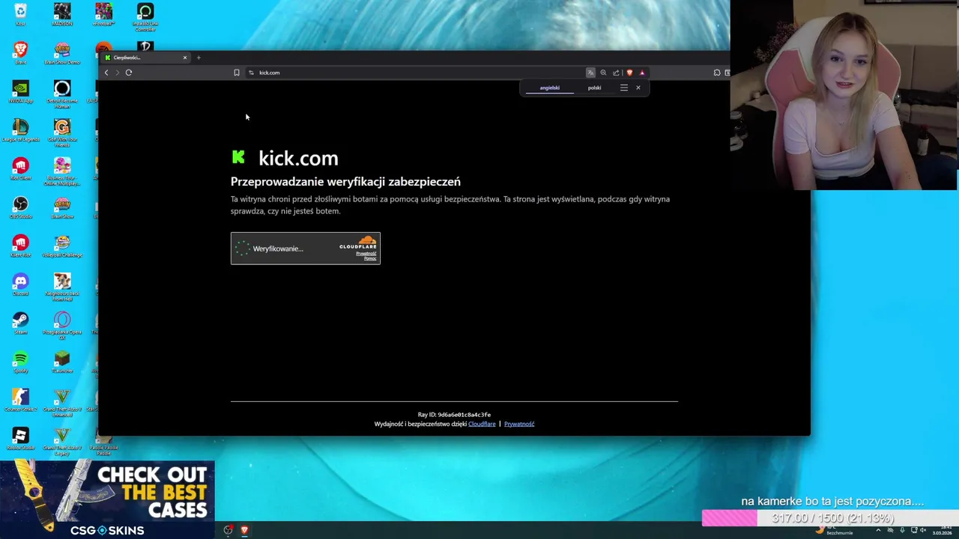Open browser extensions puzzle icon
This screenshot has width=959, height=539.
(x=717, y=73)
